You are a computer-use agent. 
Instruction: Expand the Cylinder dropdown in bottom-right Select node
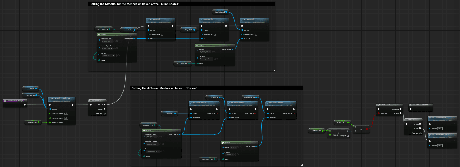[x=229, y=154]
